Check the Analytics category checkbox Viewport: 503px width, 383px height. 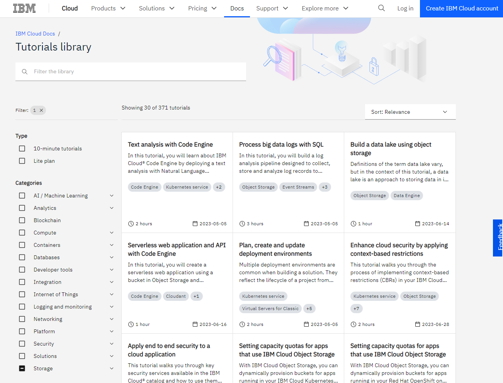[22, 208]
